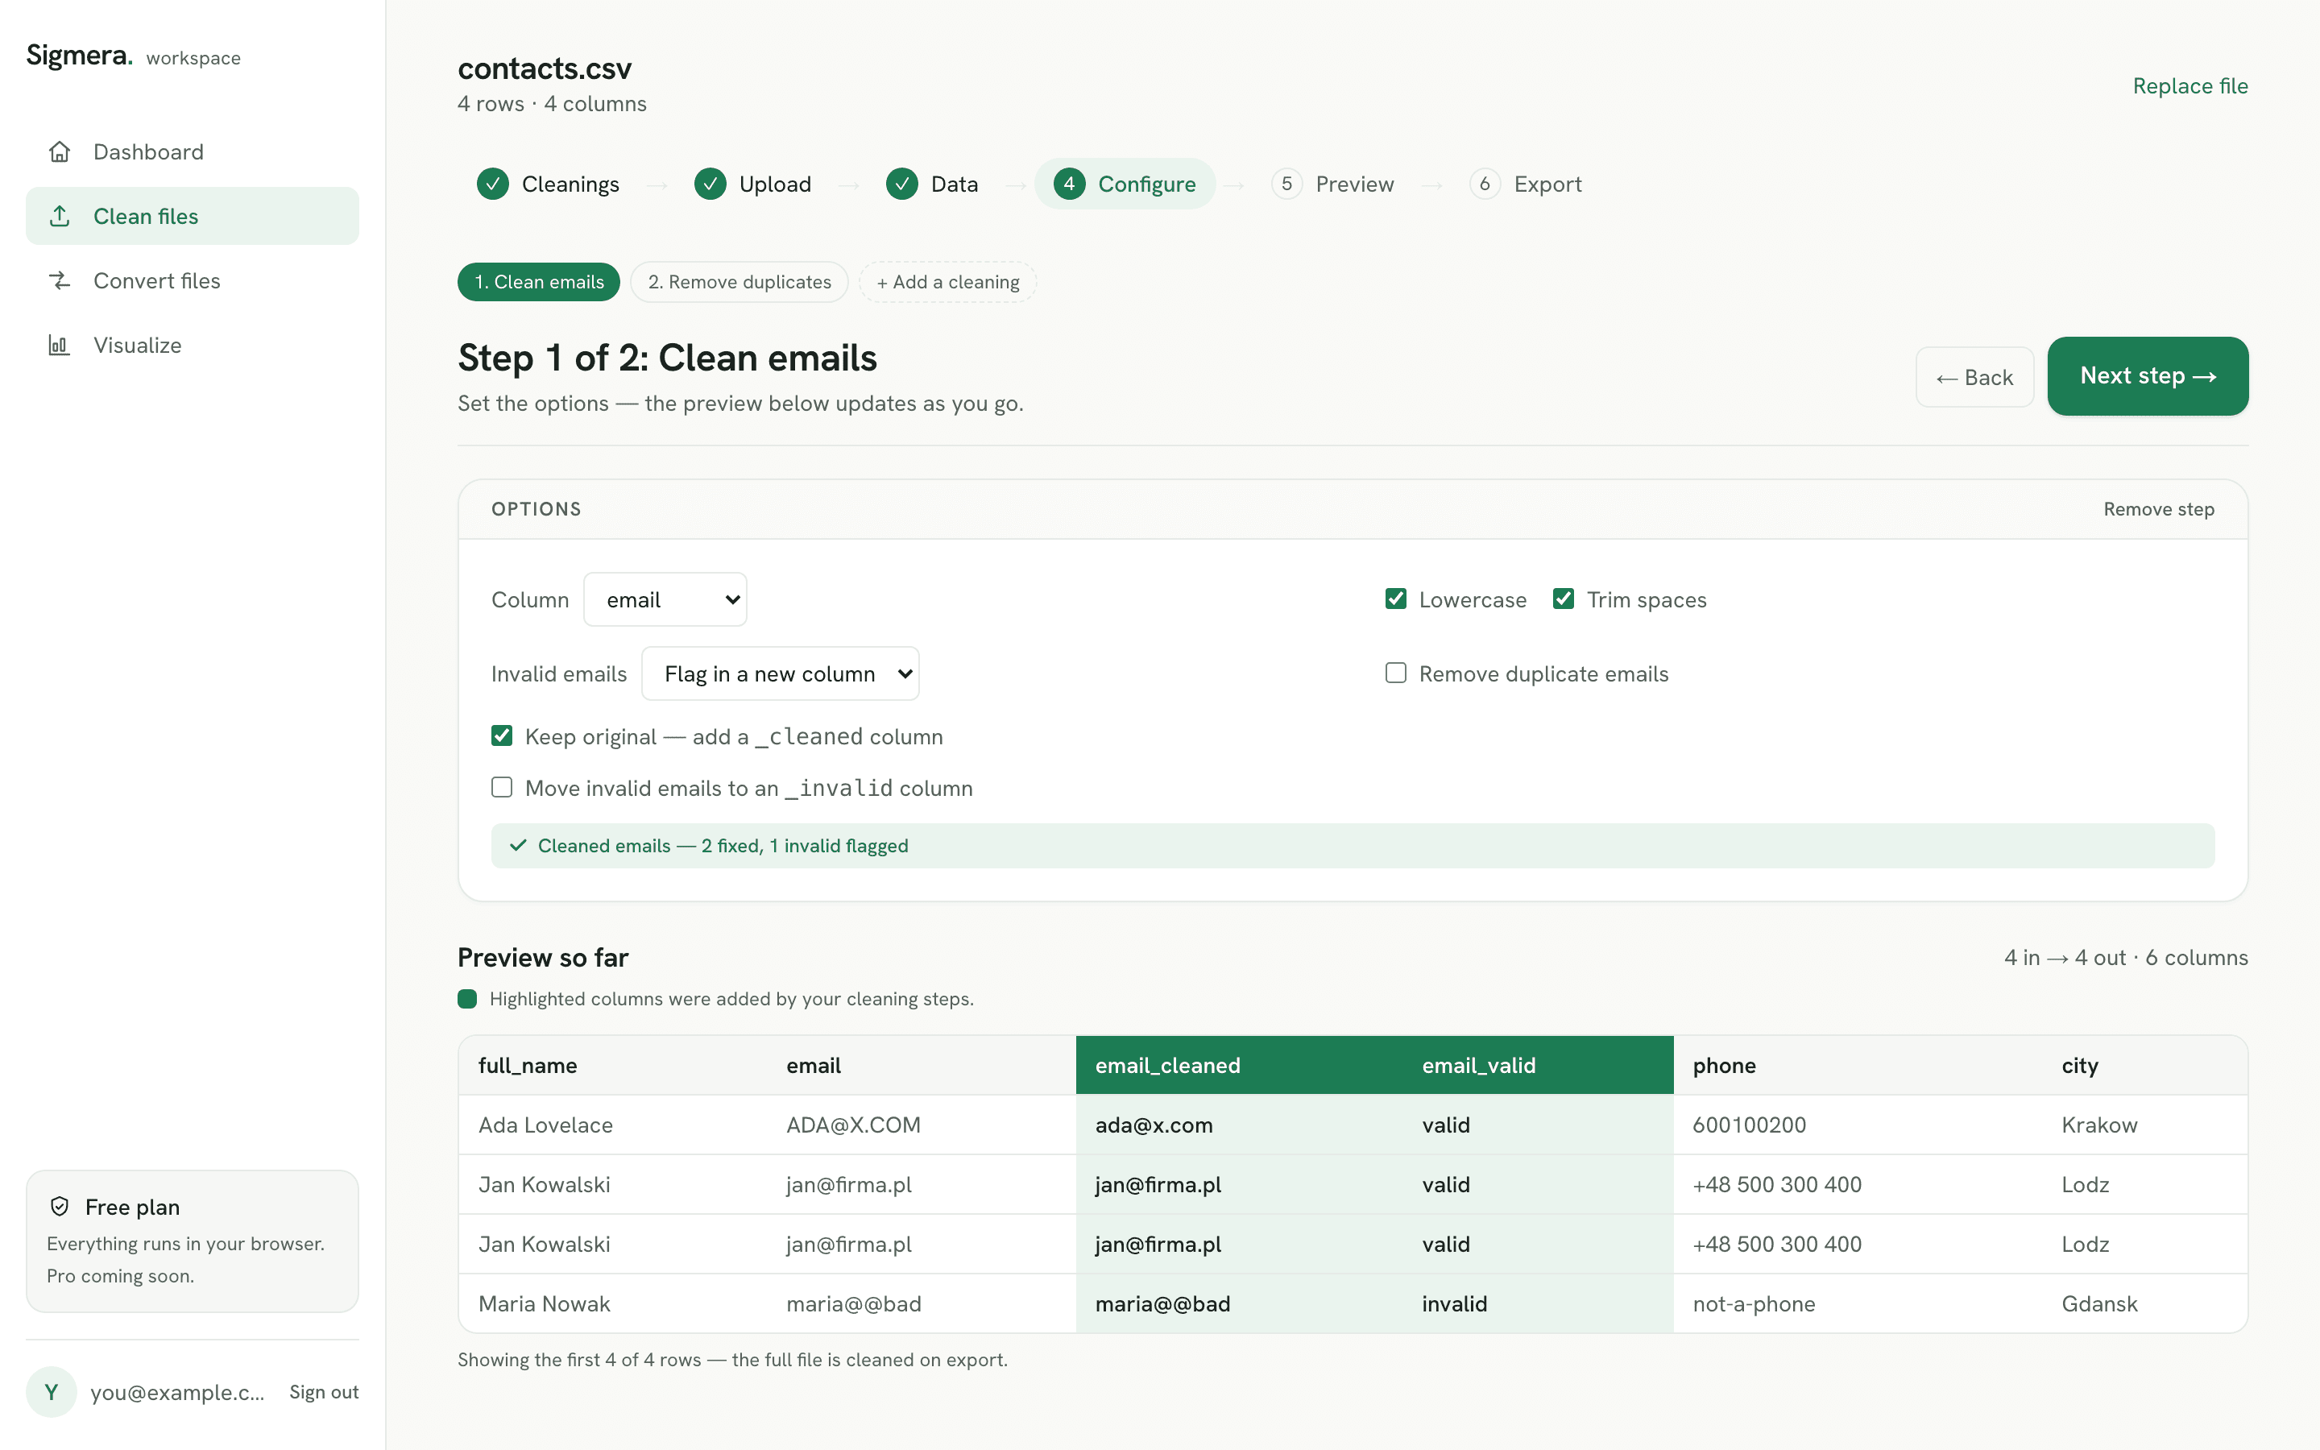Click the Visualize bar chart icon
This screenshot has height=1450, width=2320.
pyautogui.click(x=60, y=344)
